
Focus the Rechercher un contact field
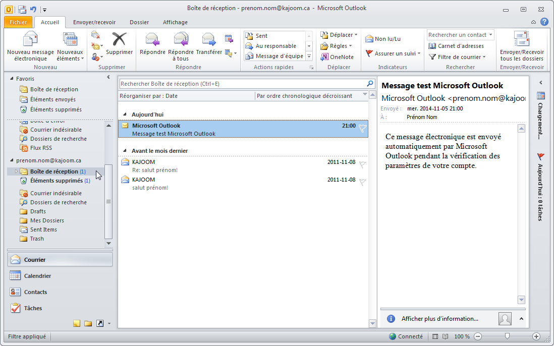pos(460,35)
